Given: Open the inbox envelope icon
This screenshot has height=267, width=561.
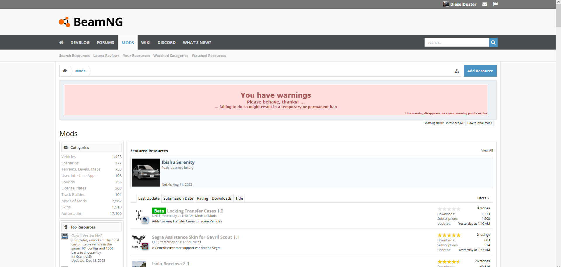Looking at the screenshot, I should point(485,4).
